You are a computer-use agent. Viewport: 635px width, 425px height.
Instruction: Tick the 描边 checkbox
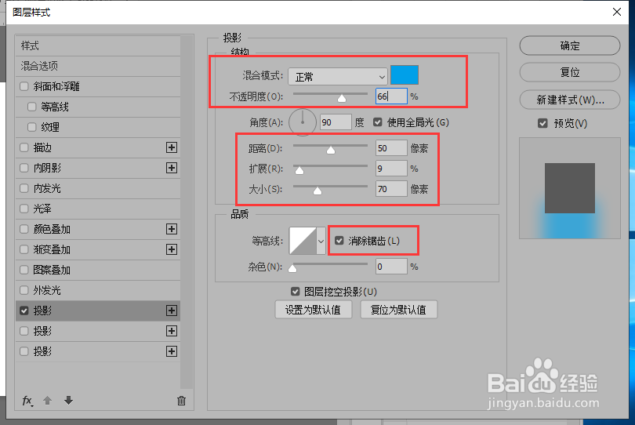coord(24,147)
